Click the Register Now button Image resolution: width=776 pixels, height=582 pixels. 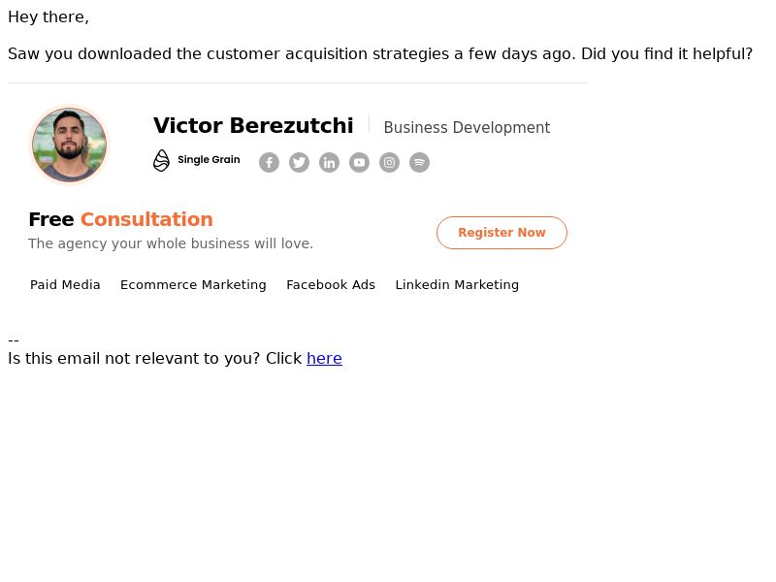point(501,233)
